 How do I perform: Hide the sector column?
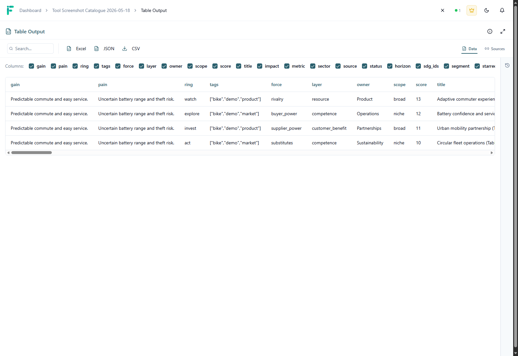click(313, 66)
